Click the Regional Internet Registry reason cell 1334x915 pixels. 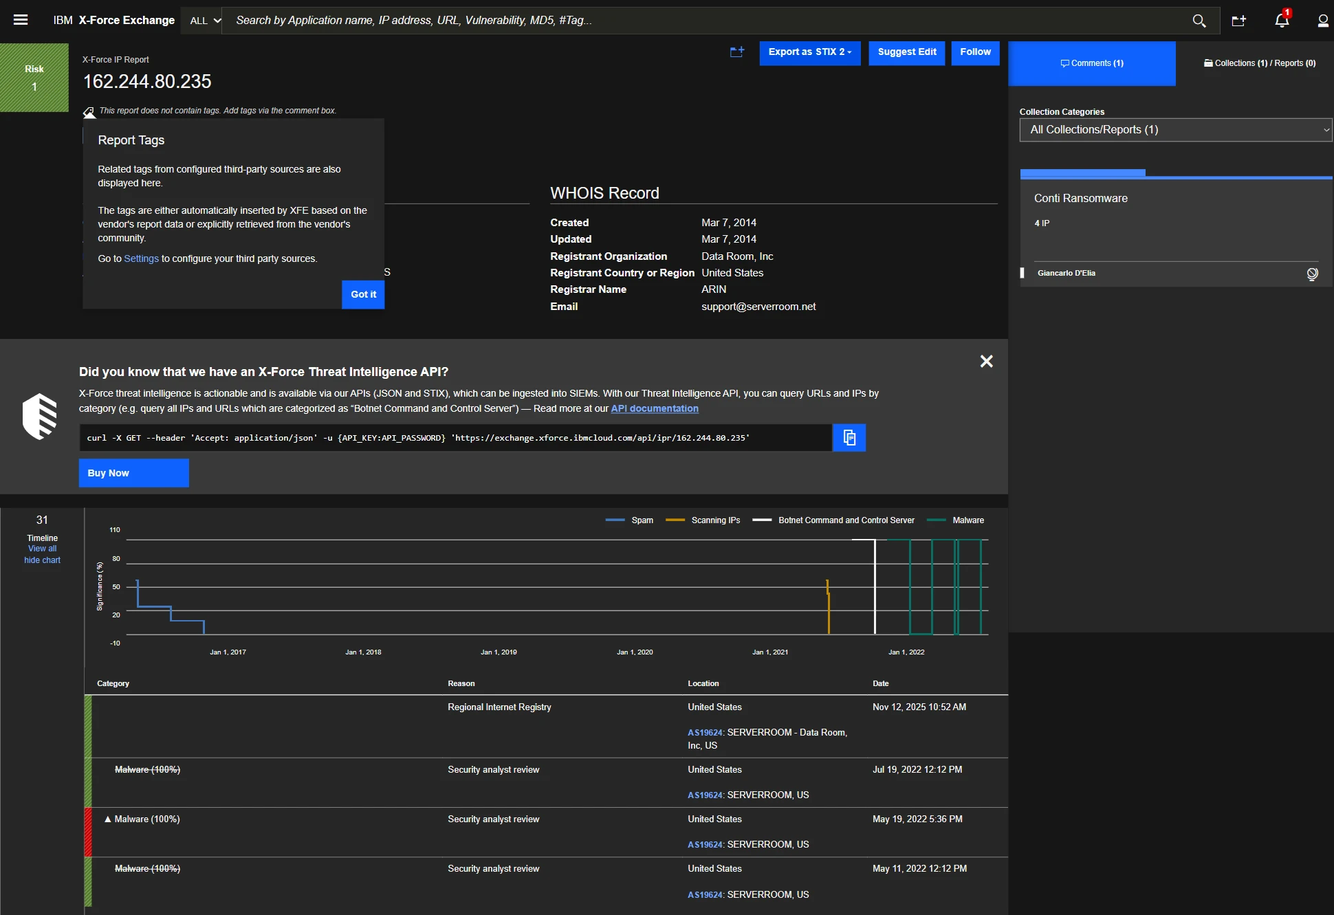pyautogui.click(x=499, y=707)
